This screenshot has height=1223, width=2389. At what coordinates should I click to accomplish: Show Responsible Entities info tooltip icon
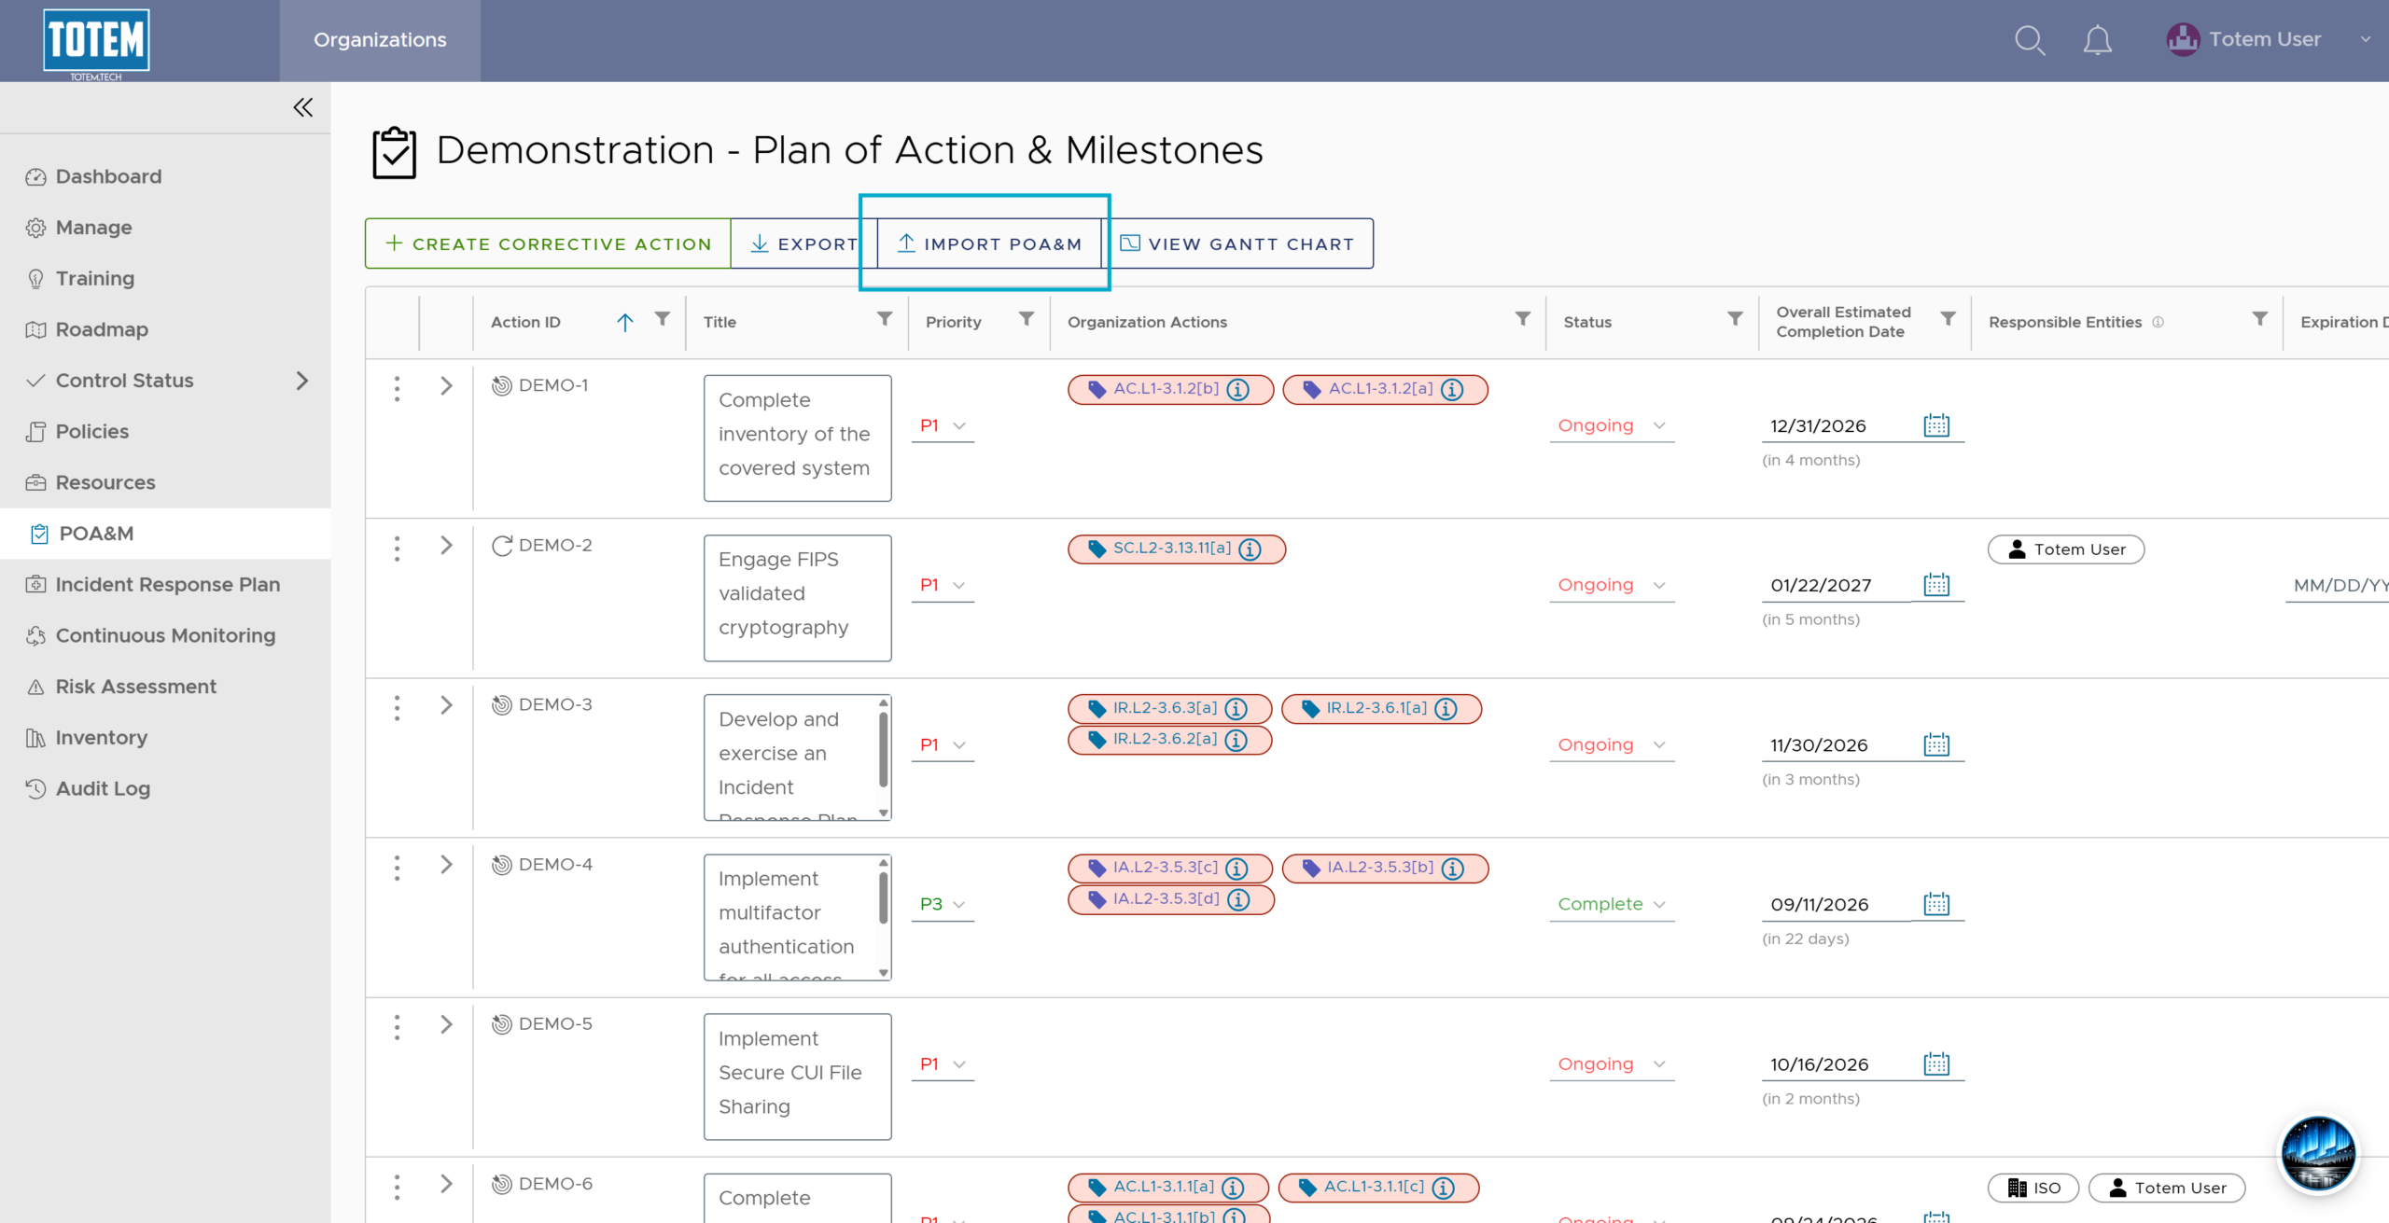(x=2158, y=322)
